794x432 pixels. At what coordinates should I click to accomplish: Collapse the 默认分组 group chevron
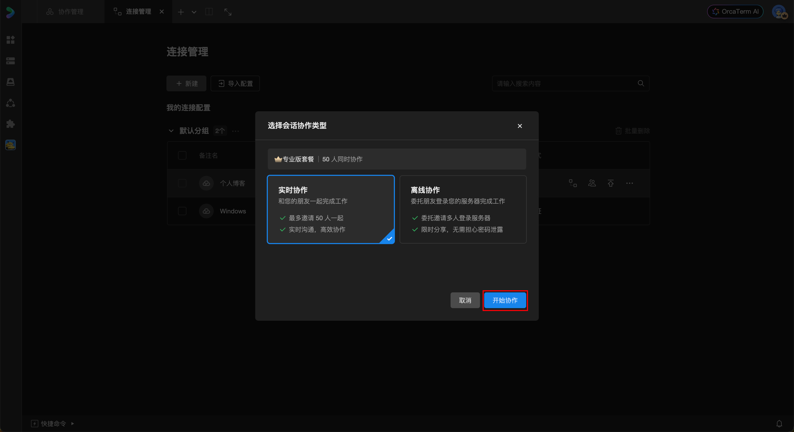point(171,131)
